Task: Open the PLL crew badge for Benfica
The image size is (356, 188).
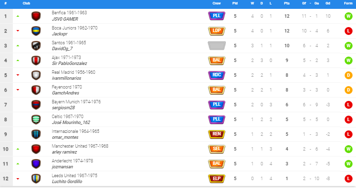Action: [x=216, y=16]
